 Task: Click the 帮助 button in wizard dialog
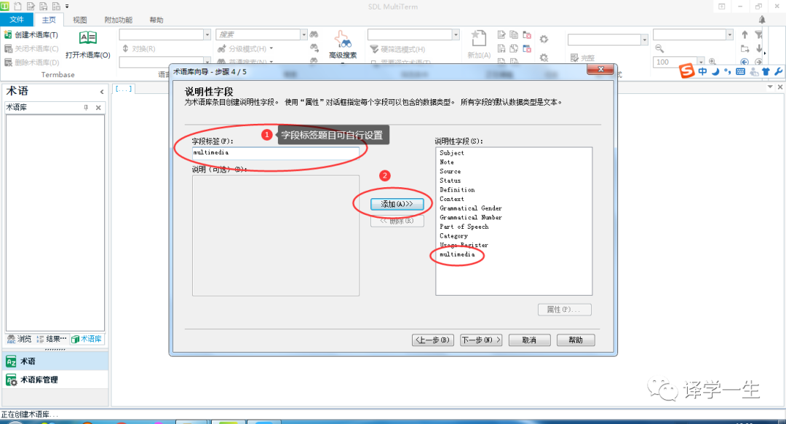click(x=576, y=340)
